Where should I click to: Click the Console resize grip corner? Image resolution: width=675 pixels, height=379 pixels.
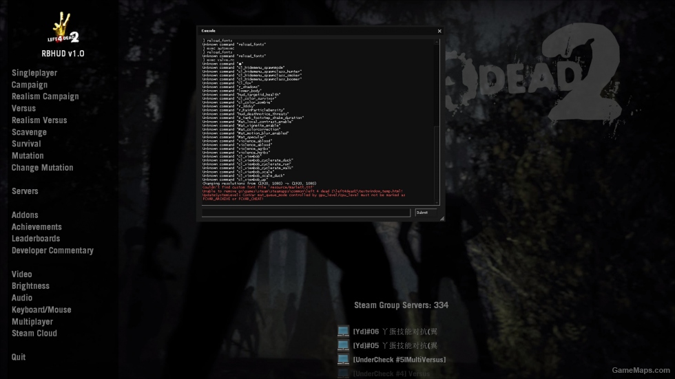442,219
